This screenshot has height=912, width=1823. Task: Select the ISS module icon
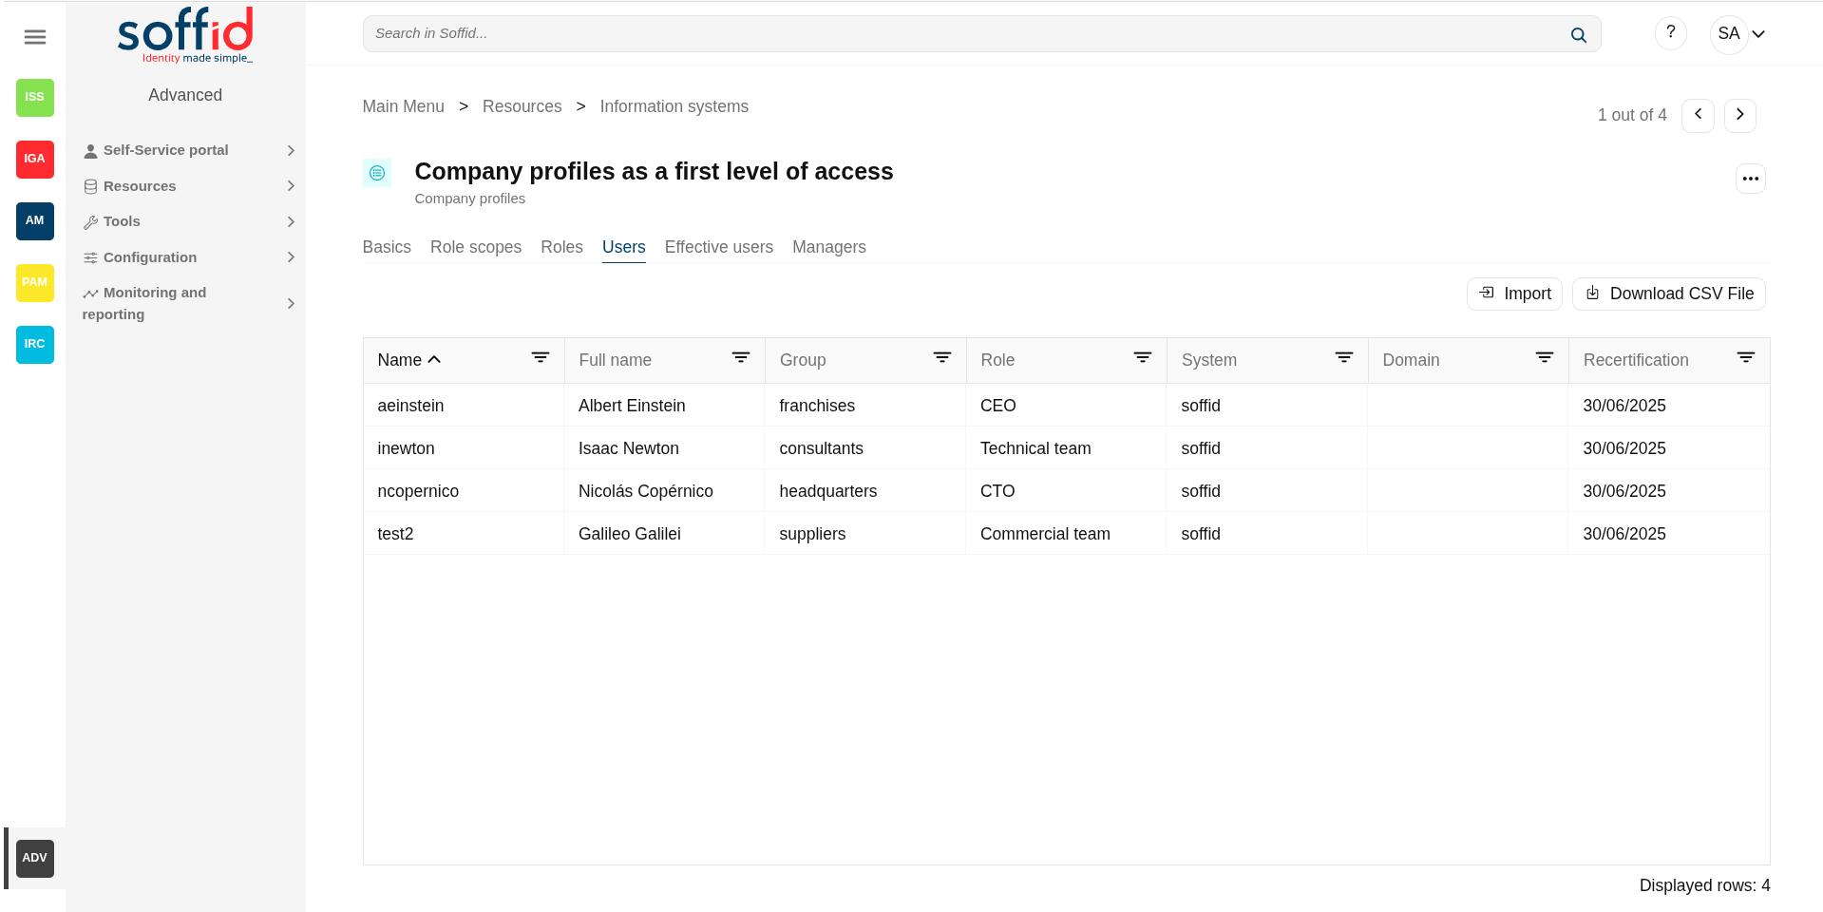[x=35, y=97]
